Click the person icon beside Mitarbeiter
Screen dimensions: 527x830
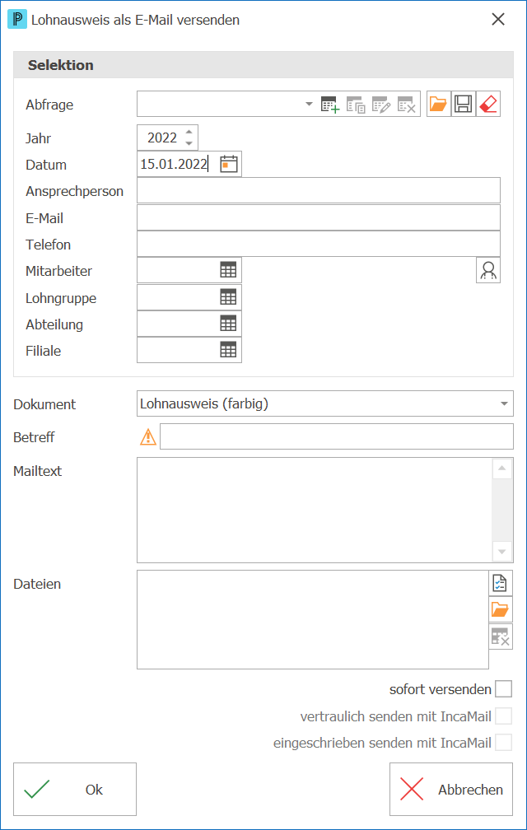tap(487, 270)
